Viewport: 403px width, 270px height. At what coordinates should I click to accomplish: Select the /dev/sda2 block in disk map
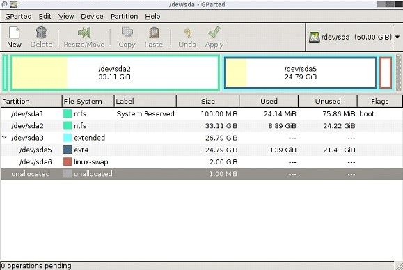(x=115, y=73)
